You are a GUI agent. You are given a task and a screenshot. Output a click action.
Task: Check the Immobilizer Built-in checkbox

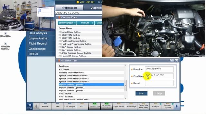[60, 32]
